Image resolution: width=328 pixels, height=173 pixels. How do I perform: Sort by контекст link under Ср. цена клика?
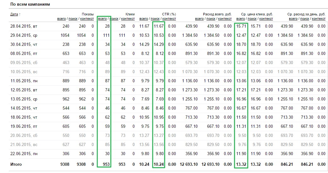266,19
